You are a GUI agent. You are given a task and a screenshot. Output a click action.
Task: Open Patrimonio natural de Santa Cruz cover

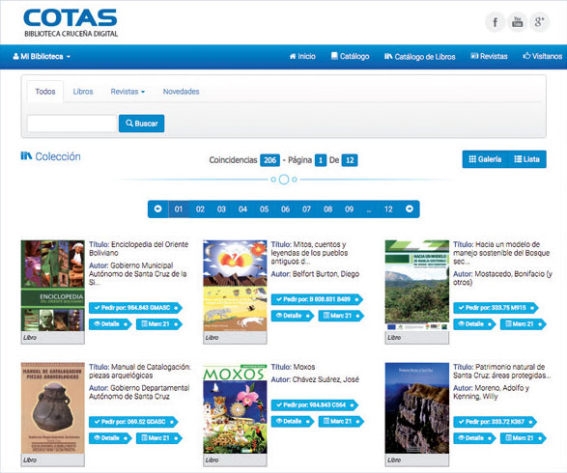tap(417, 408)
